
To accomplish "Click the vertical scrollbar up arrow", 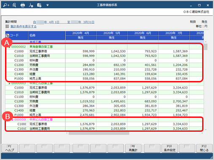I will click(x=206, y=42).
